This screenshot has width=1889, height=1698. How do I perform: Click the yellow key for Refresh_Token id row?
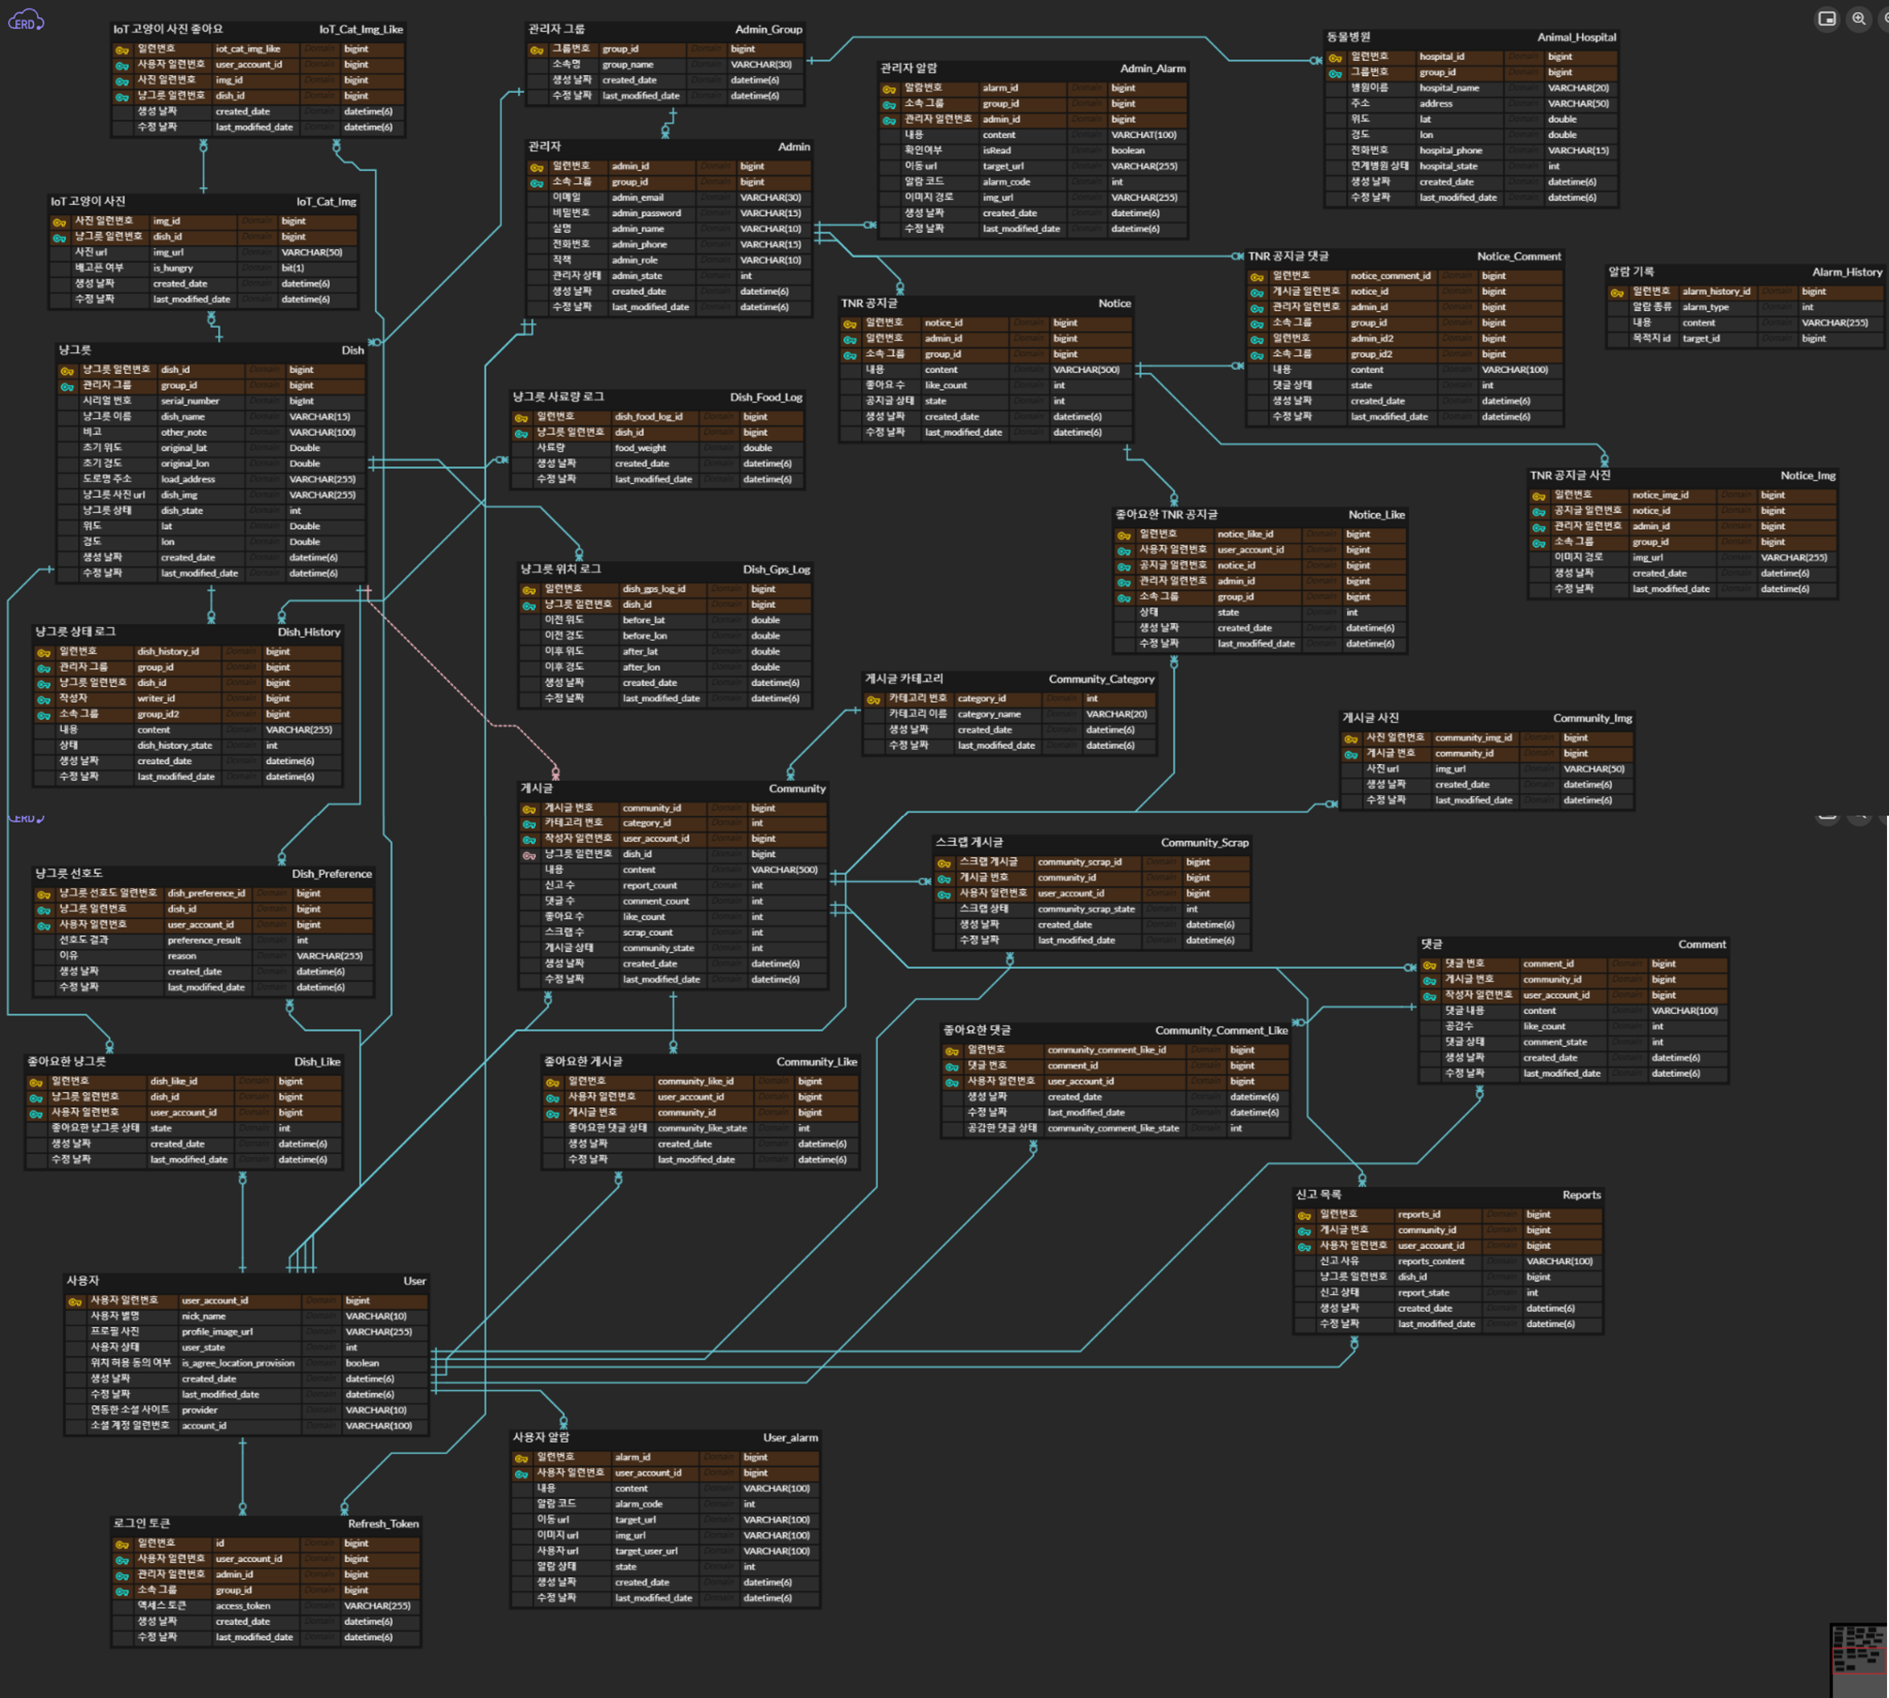122,1544
